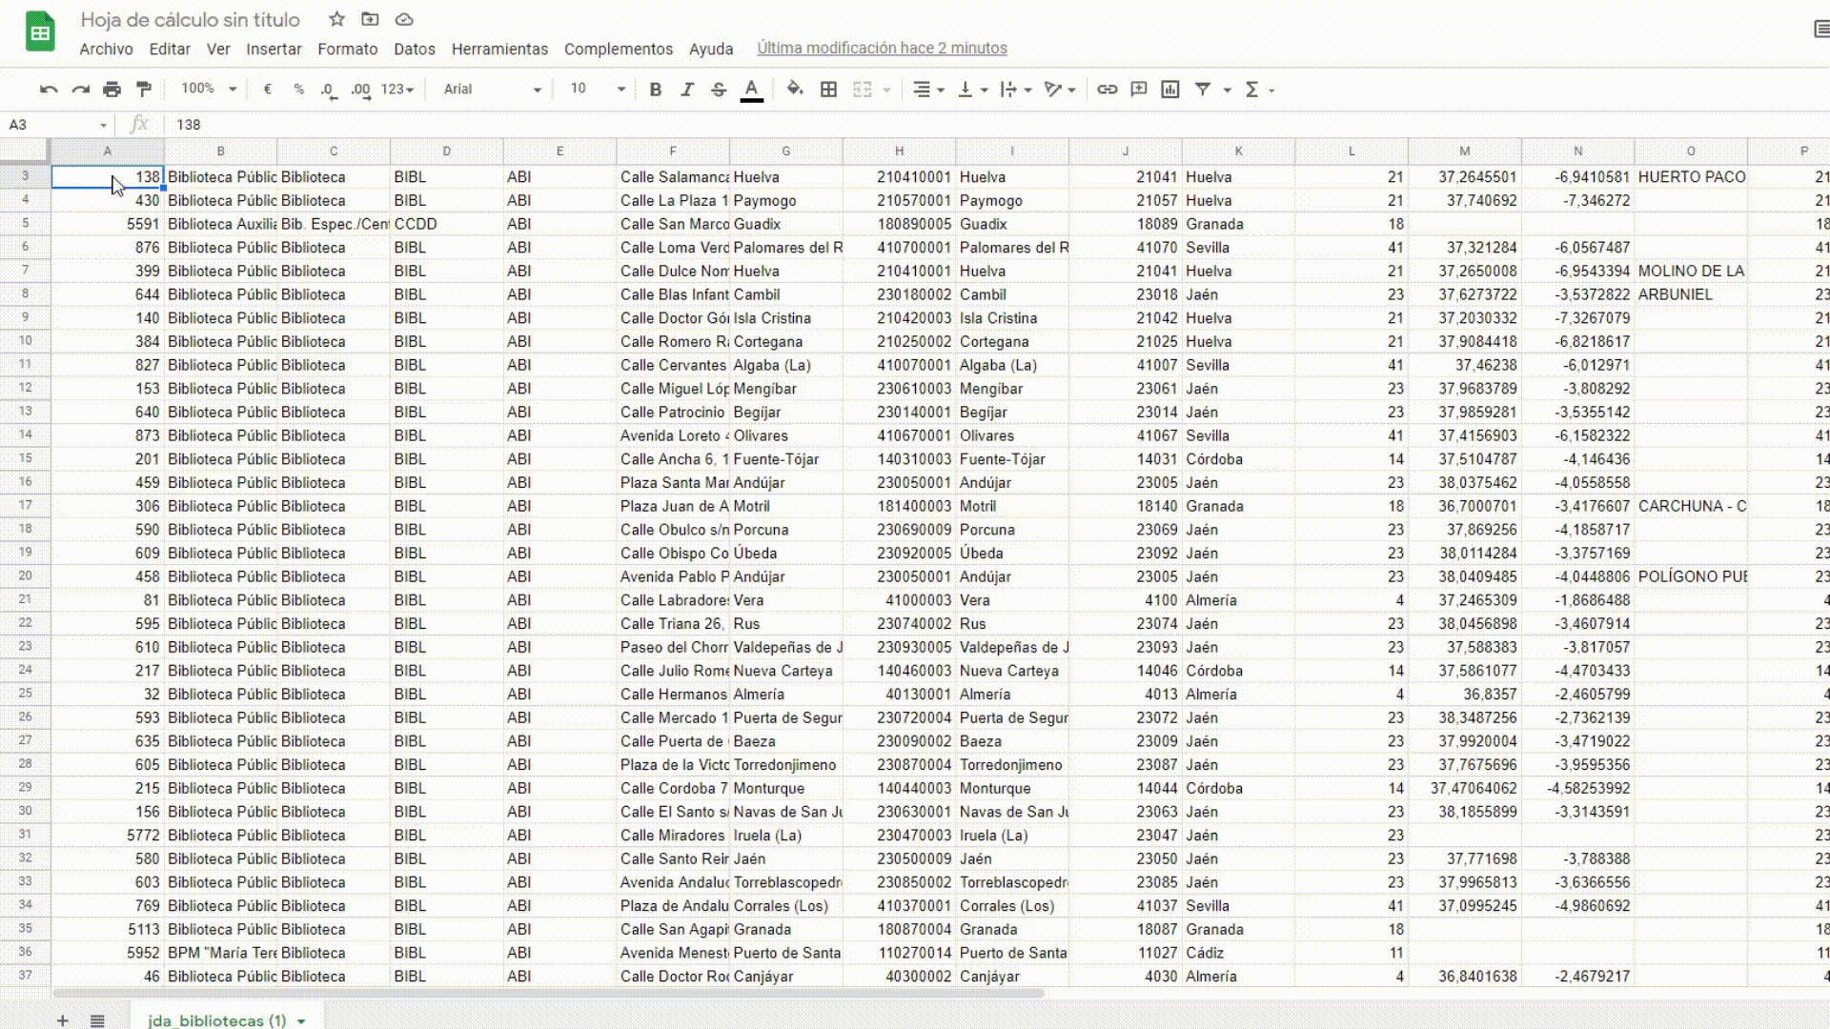Insert a comment via the toolbar icon
Viewport: 1830px width, 1029px height.
coord(1138,89)
